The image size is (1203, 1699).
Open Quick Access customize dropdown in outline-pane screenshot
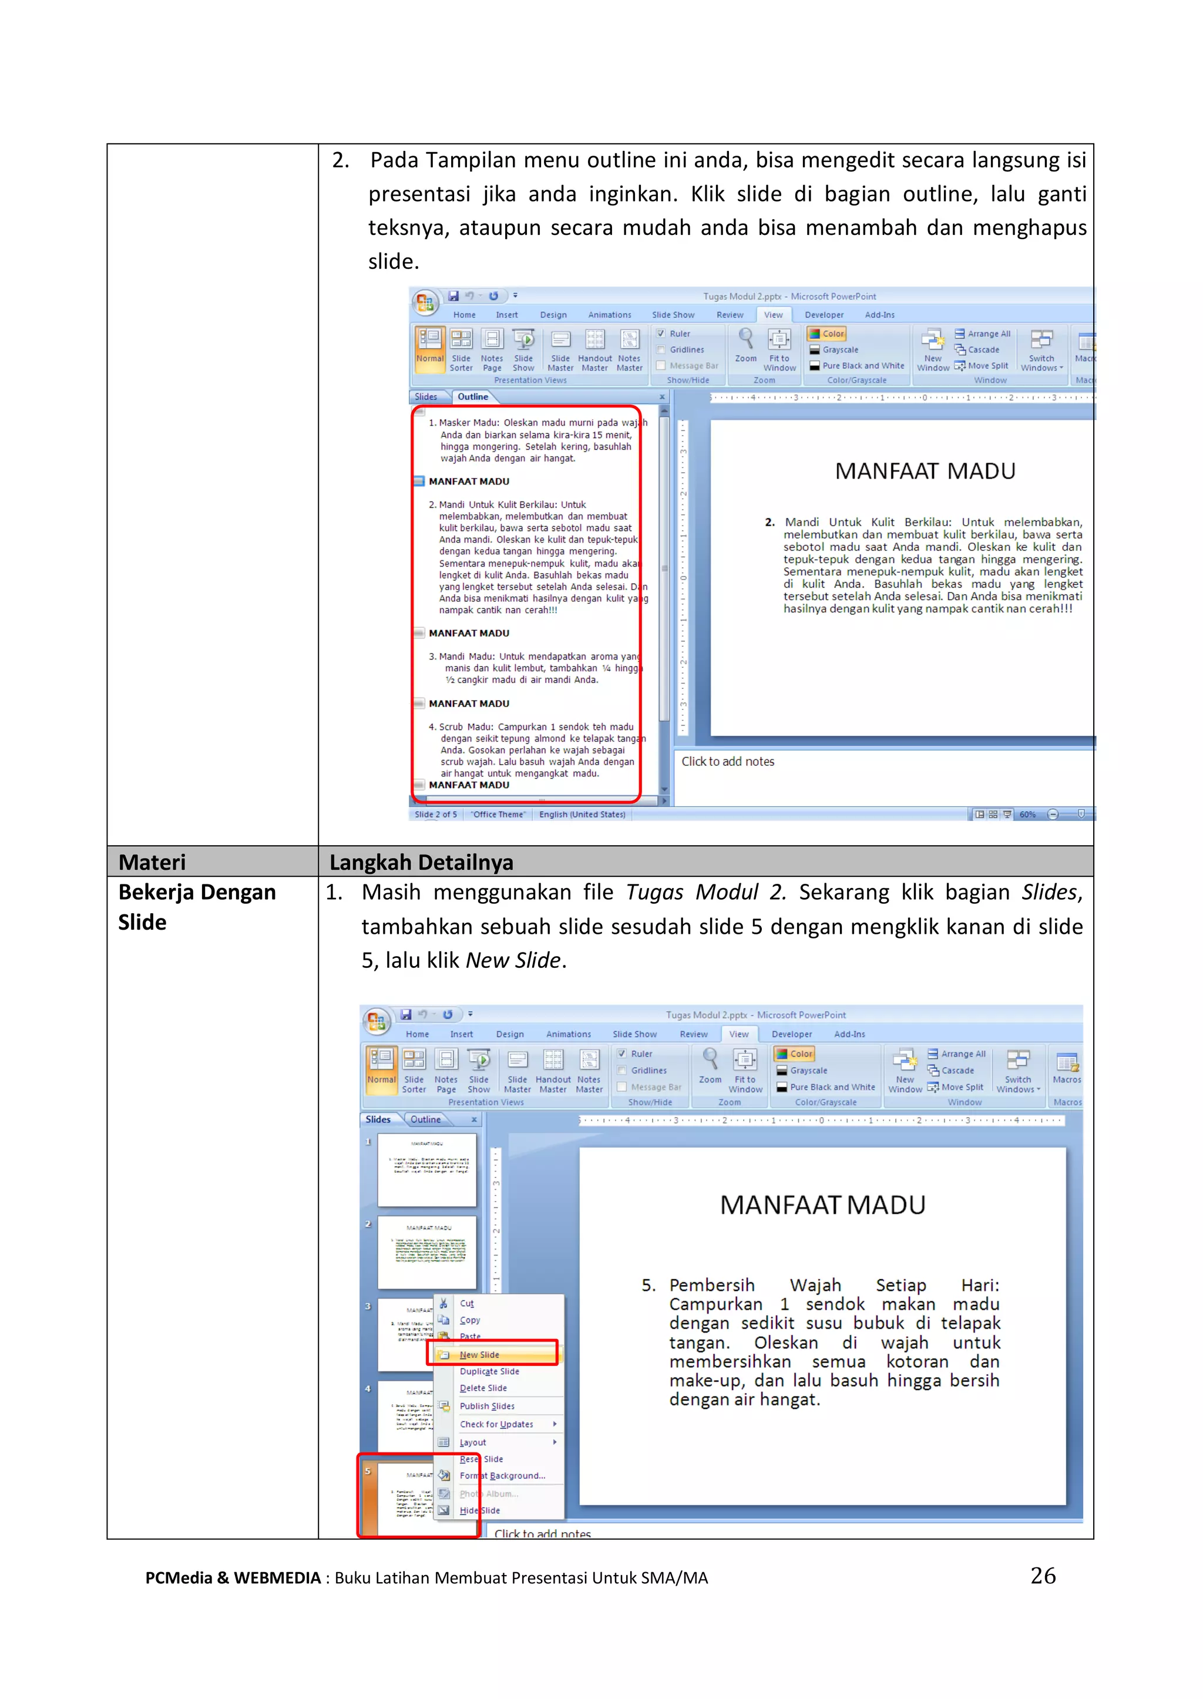tap(515, 296)
